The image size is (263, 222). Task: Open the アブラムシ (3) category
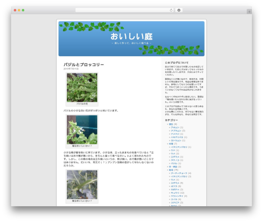pyautogui.click(x=176, y=131)
